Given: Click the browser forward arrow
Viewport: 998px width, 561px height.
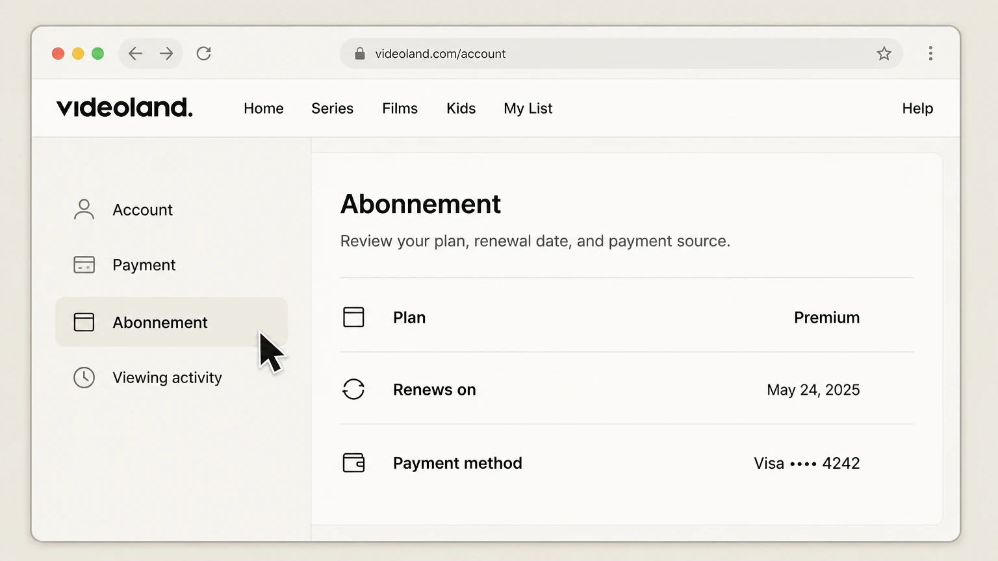Looking at the screenshot, I should [x=166, y=53].
